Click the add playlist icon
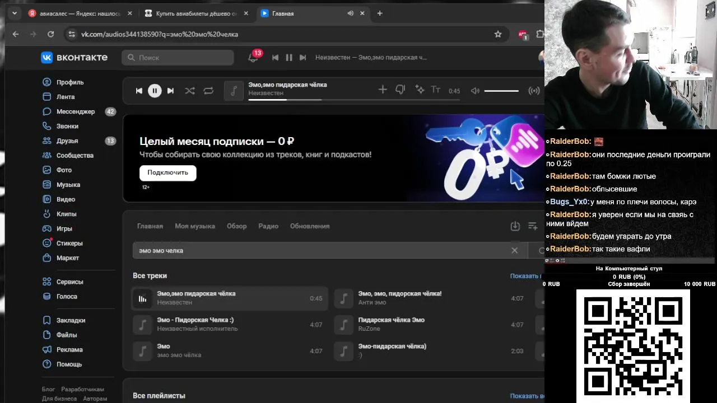 tap(533, 226)
